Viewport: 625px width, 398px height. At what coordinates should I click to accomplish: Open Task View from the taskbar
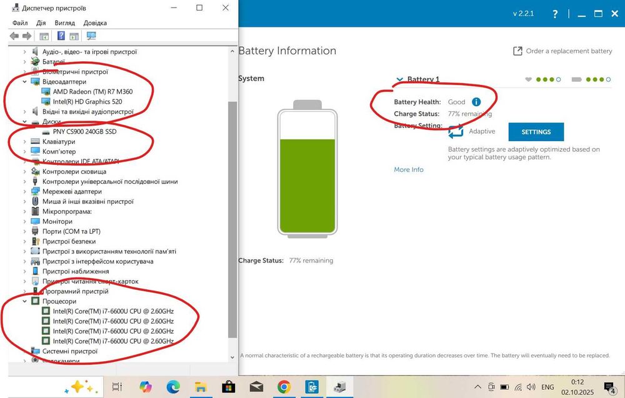coord(117,387)
